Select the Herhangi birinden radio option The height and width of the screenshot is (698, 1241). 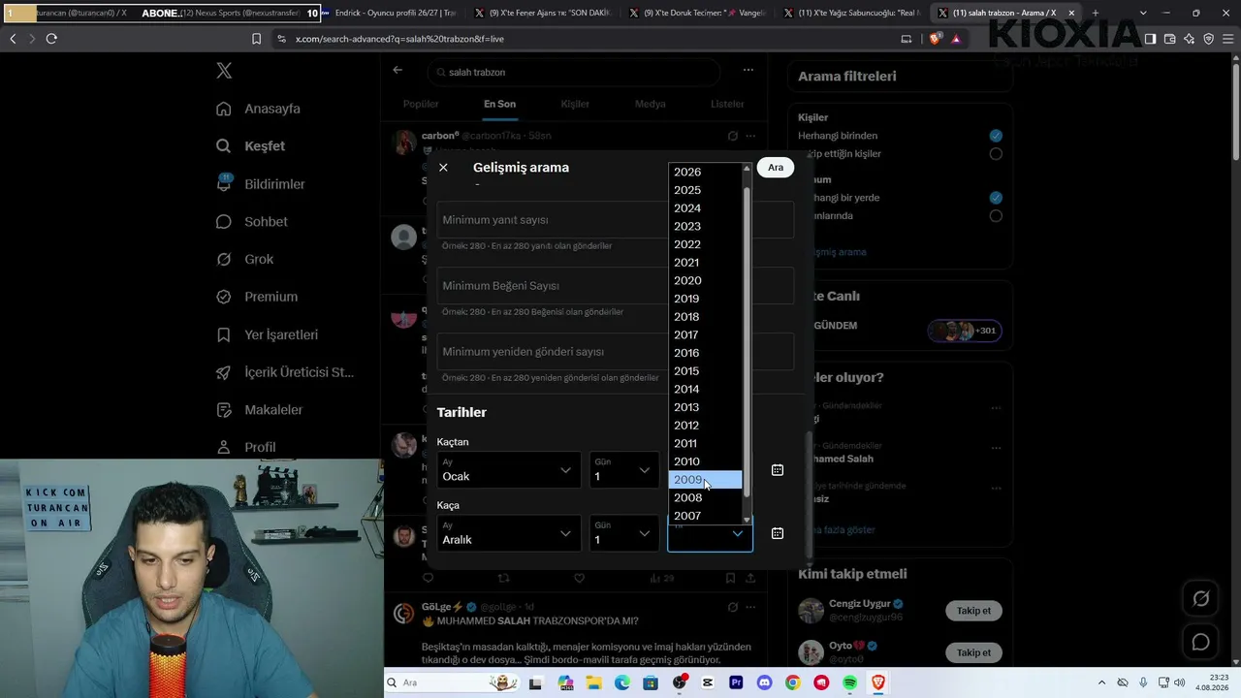(x=996, y=136)
